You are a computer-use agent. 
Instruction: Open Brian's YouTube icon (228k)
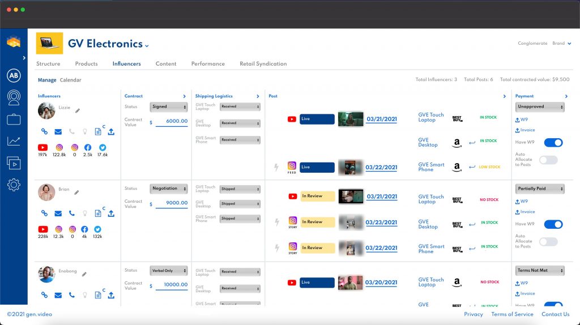click(x=43, y=229)
